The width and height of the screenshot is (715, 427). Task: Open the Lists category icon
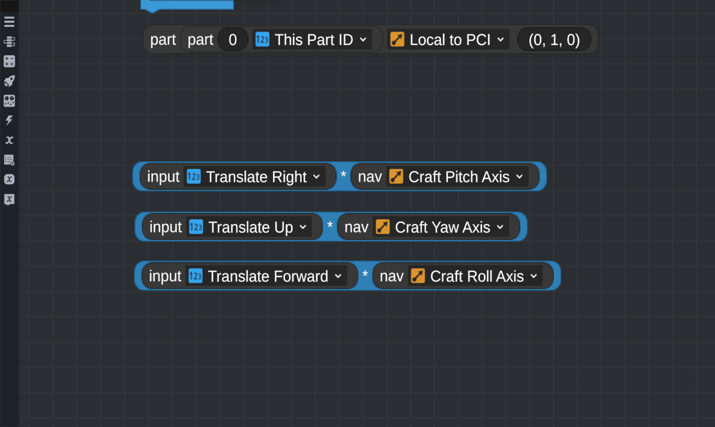tap(9, 160)
